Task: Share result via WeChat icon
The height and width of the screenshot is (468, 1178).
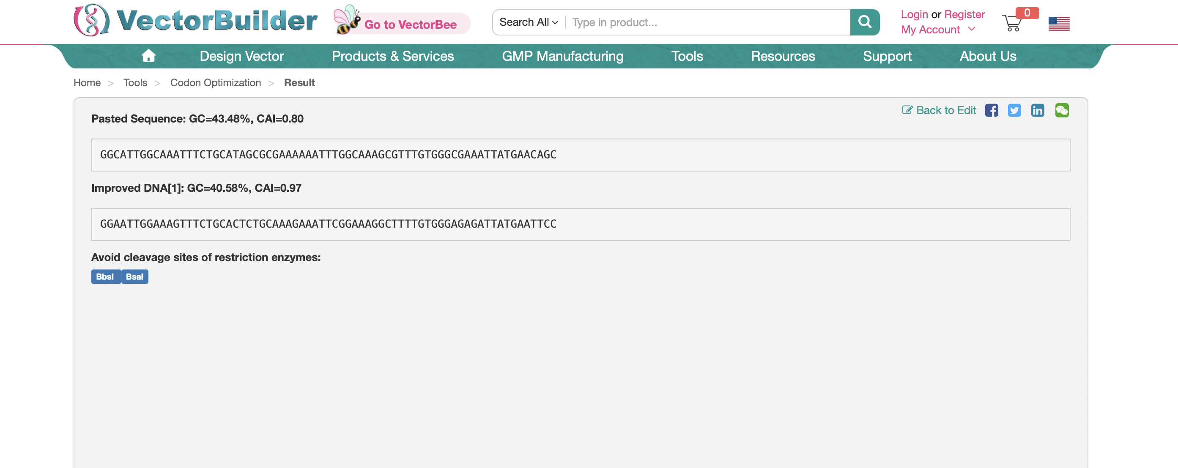Action: tap(1061, 110)
